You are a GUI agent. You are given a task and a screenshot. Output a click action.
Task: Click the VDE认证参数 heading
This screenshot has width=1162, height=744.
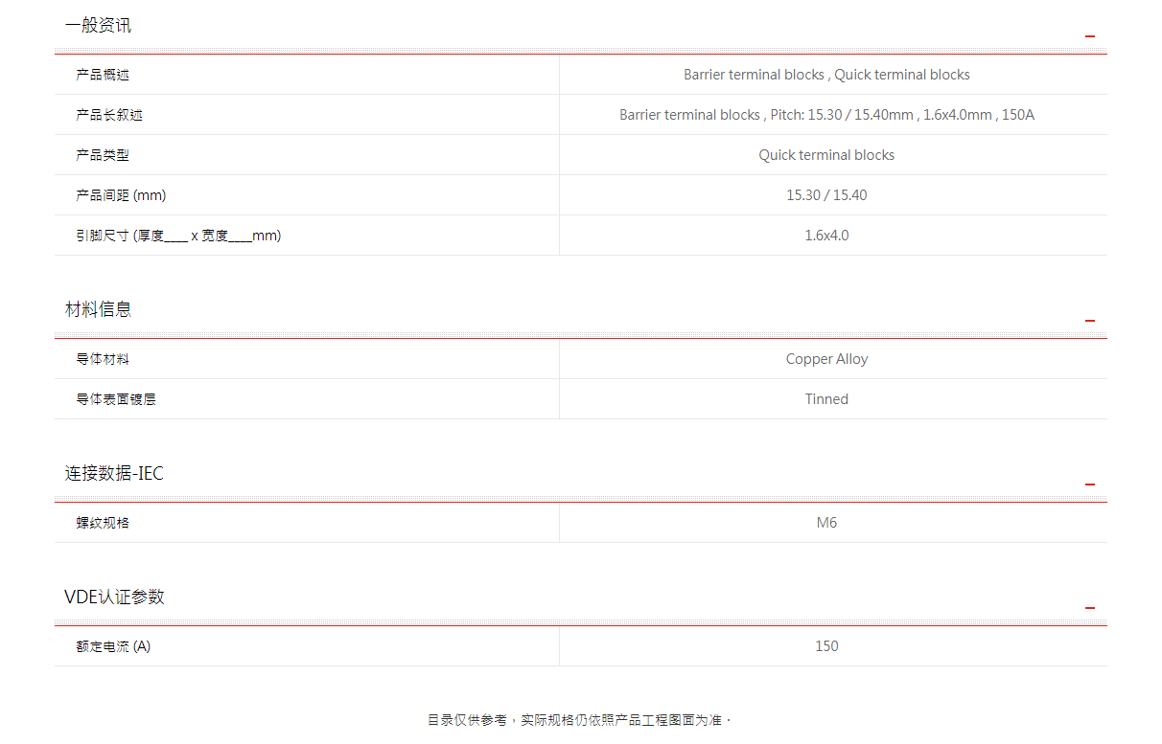[114, 597]
